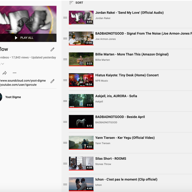The width and height of the screenshot is (192, 192).
Task: Open the SORT menu for the playlist
Action: pos(76,3)
